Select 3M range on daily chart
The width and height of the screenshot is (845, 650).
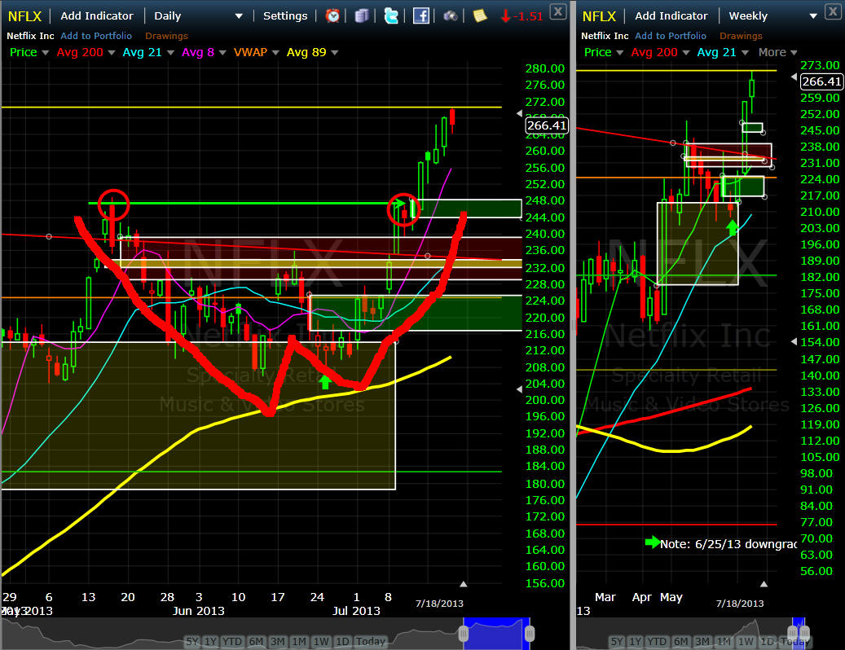278,641
